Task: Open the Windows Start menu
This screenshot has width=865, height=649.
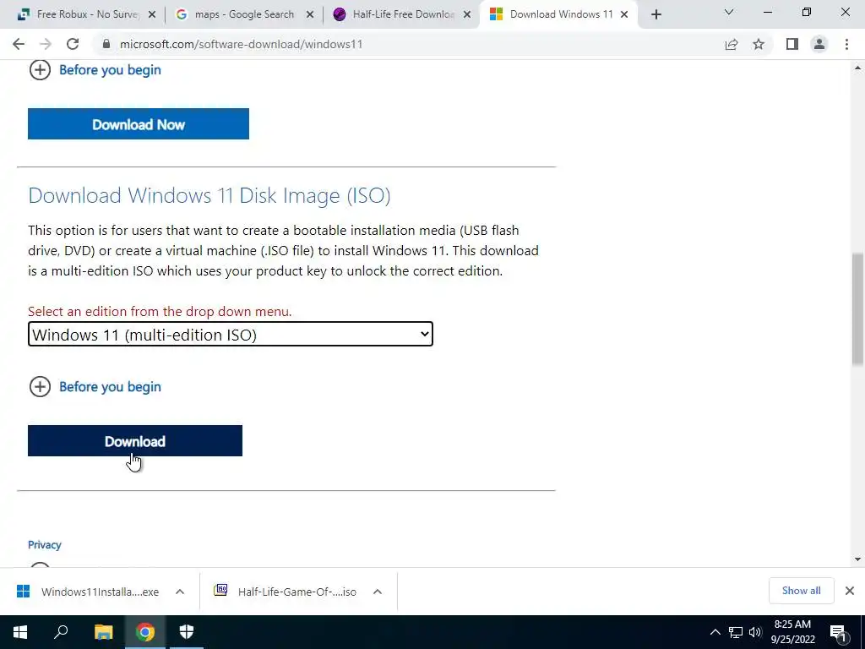Action: (x=20, y=632)
